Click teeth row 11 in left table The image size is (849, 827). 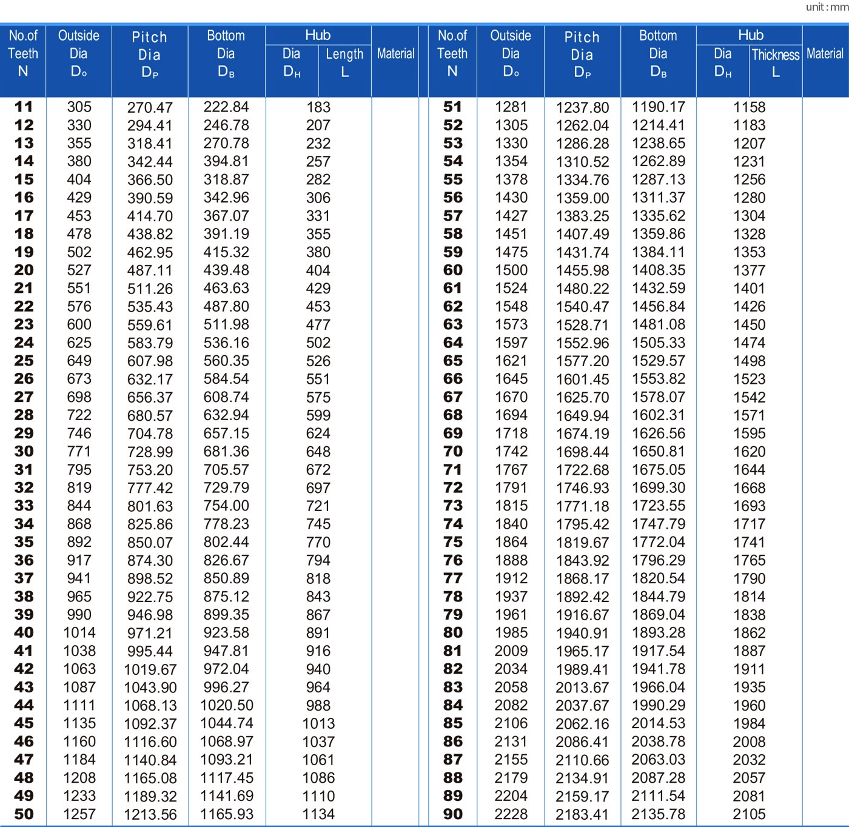point(24,107)
